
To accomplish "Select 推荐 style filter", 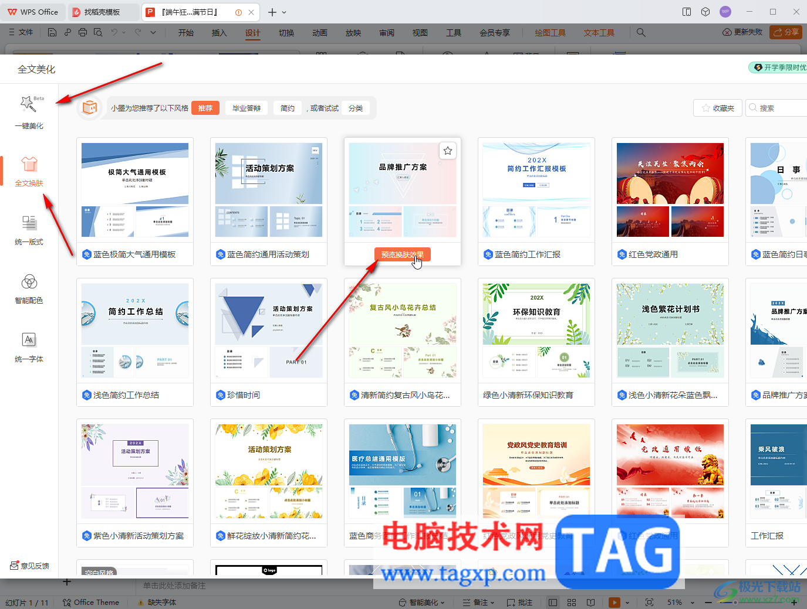I will (x=205, y=108).
